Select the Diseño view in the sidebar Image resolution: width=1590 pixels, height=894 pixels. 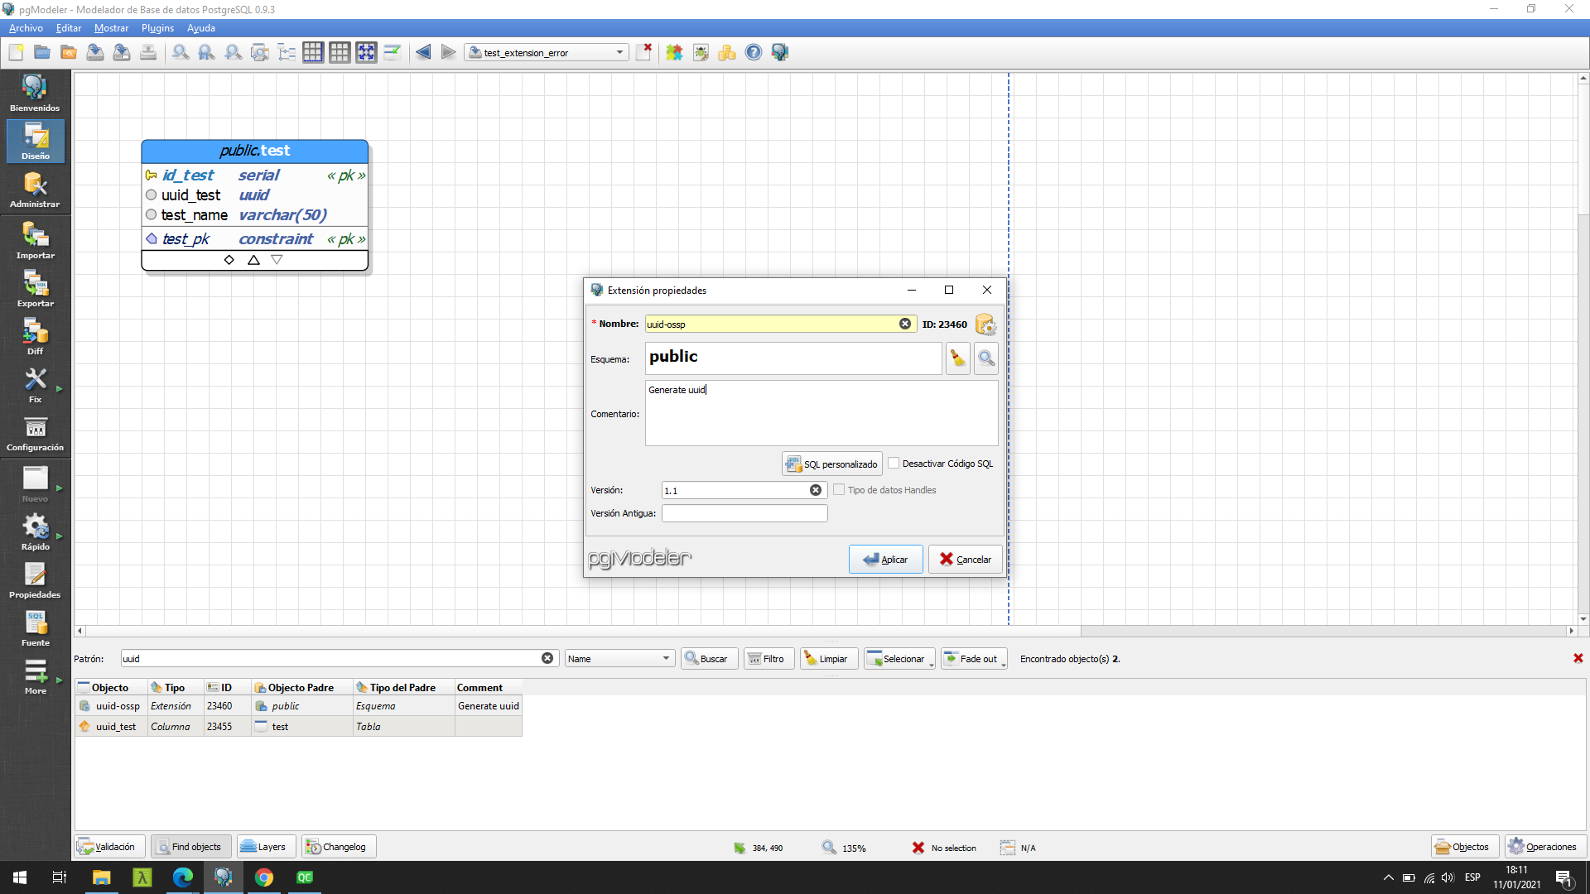click(34, 141)
